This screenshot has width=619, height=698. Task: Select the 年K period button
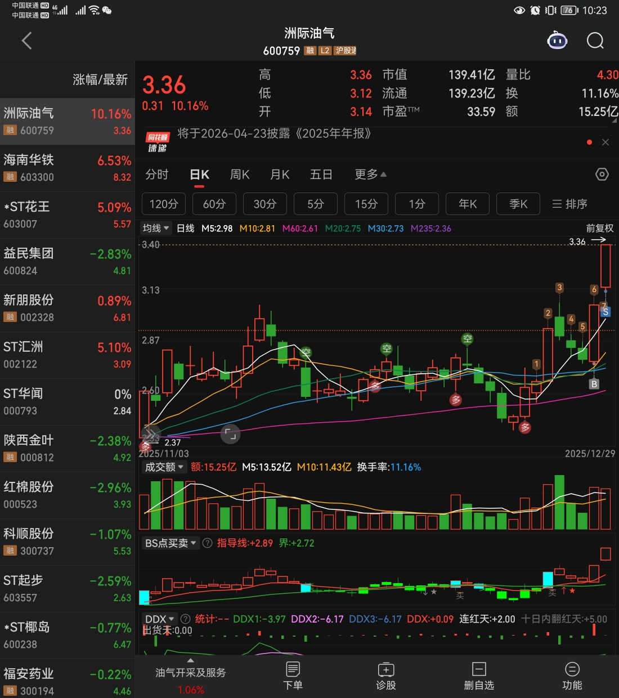tap(468, 204)
